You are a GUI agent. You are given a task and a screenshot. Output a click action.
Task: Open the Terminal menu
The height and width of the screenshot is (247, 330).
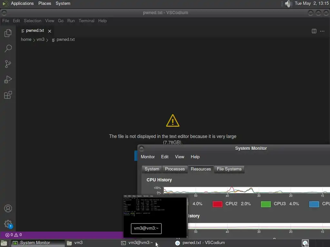(x=86, y=21)
